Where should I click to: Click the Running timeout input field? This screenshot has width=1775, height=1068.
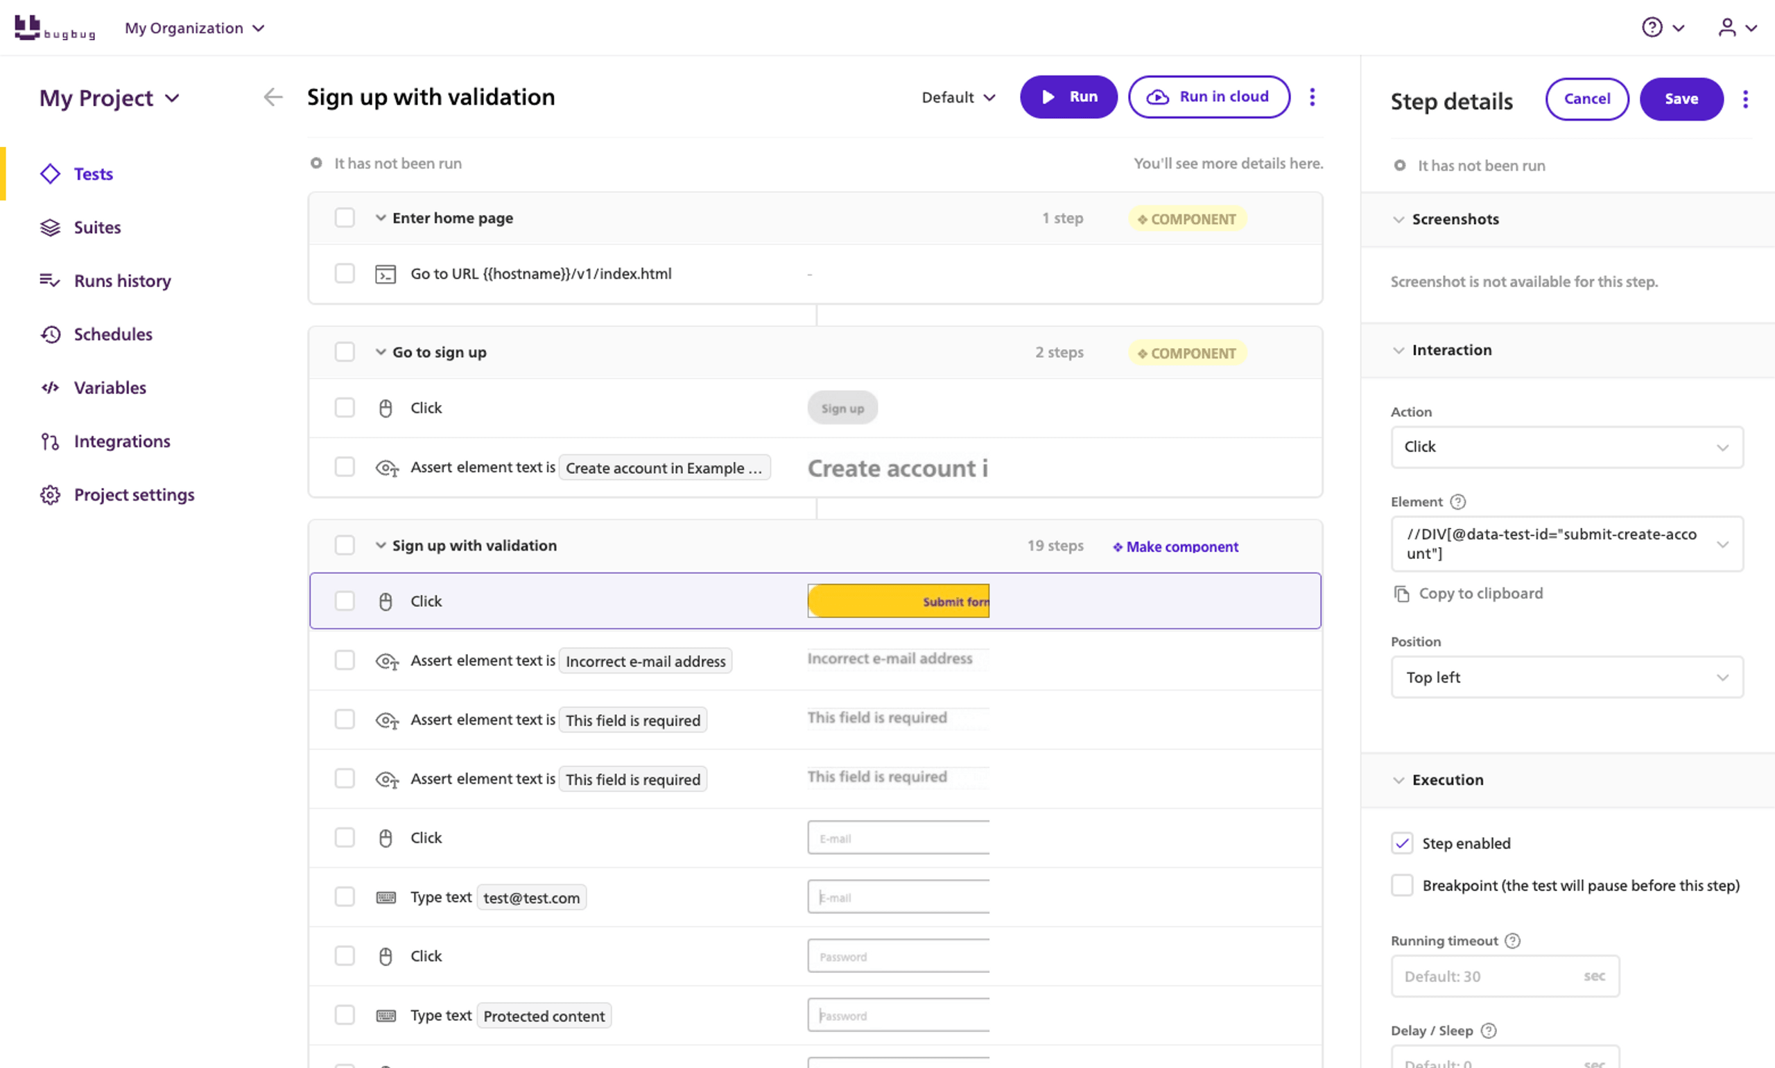[x=1505, y=976]
